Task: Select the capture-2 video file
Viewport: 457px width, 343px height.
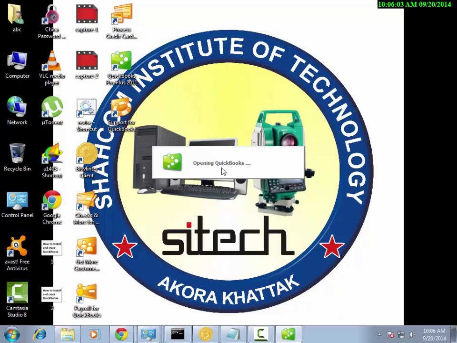Action: (87, 65)
